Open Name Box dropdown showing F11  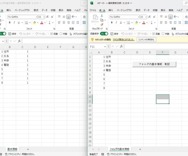105,47
